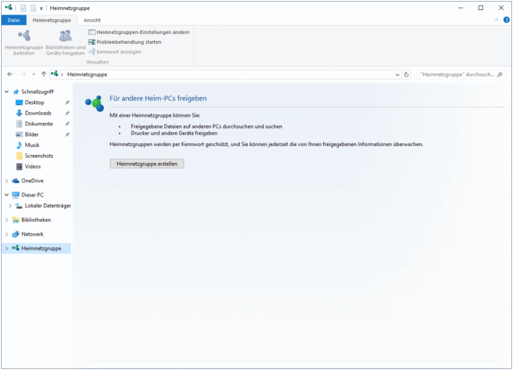Expand the Bibliotheken tree node
Viewport: 513px width, 370px height.
pos(7,220)
